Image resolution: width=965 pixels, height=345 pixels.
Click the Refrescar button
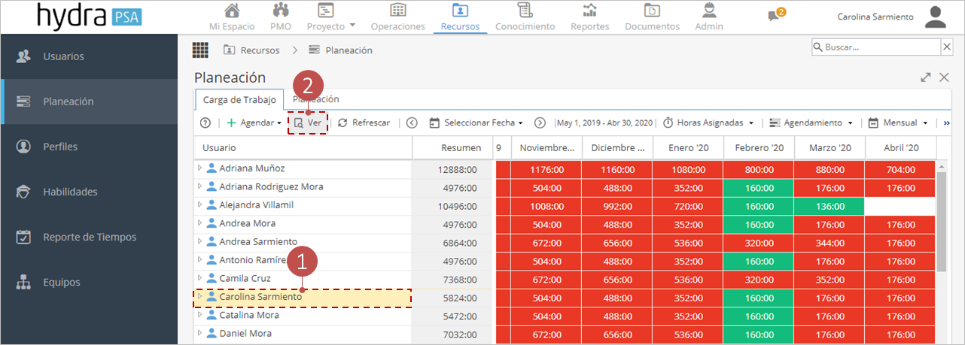pos(364,123)
